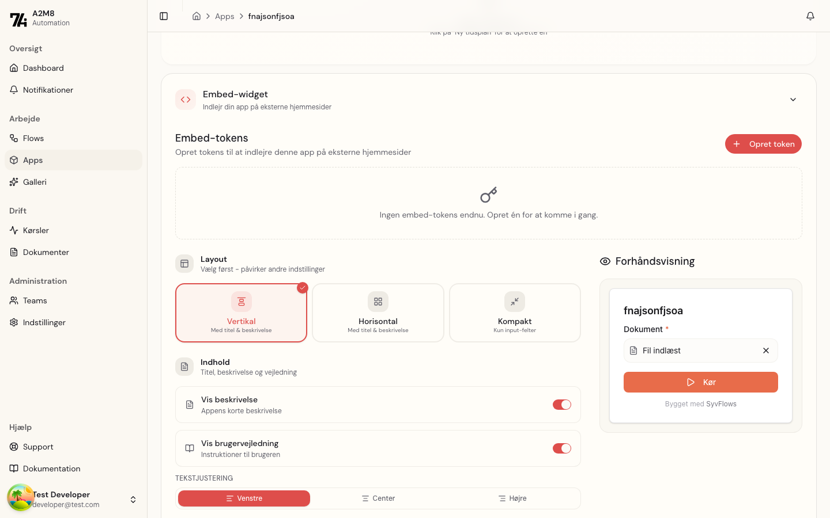
Task: Click the notification bell icon
Action: pos(810,16)
